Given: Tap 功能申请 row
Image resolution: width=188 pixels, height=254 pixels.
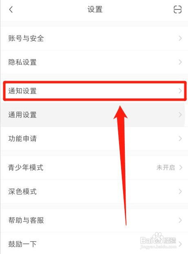Looking at the screenshot, I should pos(94,139).
